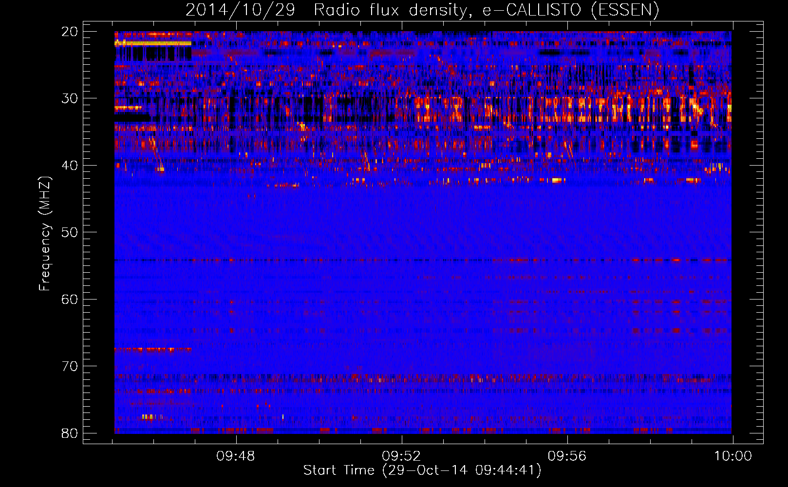Click the "Start Time (29-Oct-14 09:44:41)" label
The height and width of the screenshot is (487, 788).
(422, 470)
